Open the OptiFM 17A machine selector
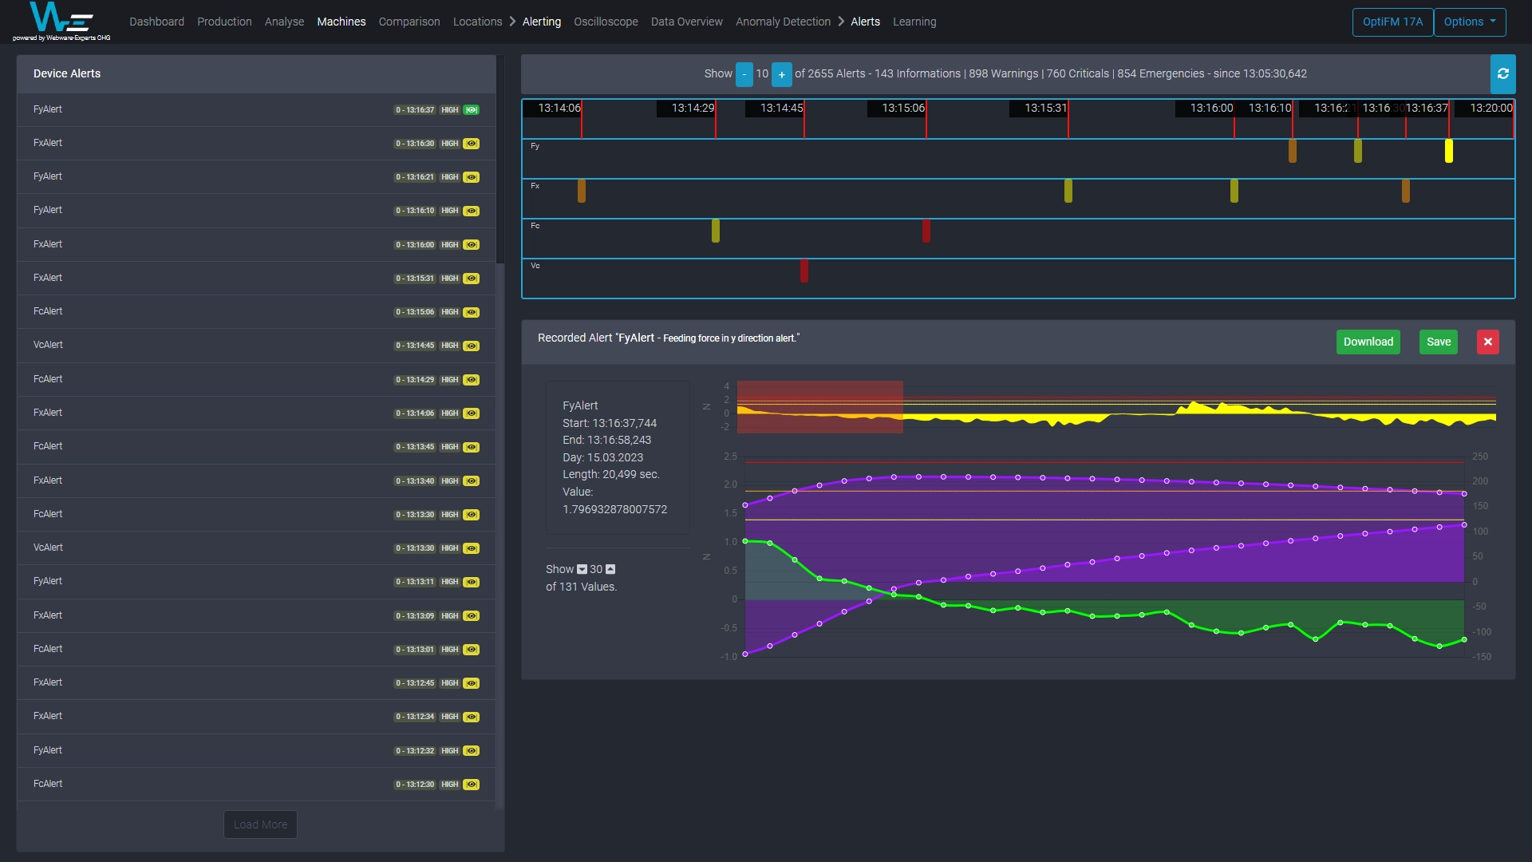This screenshot has height=862, width=1532. tap(1392, 22)
